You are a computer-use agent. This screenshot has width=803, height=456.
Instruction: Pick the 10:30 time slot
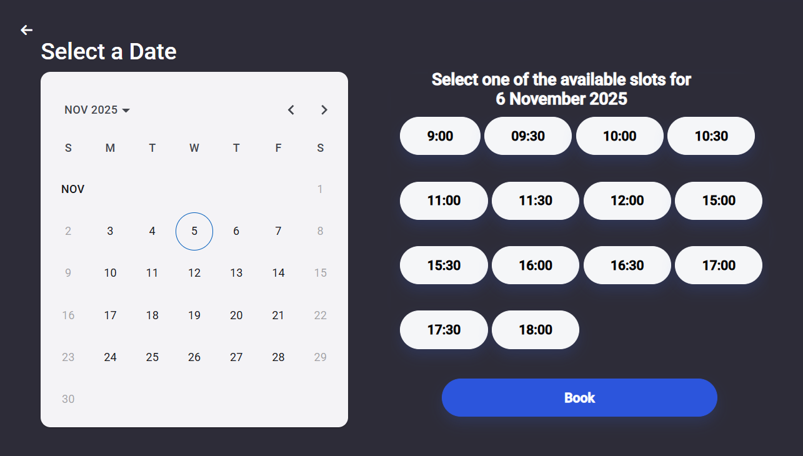(711, 136)
